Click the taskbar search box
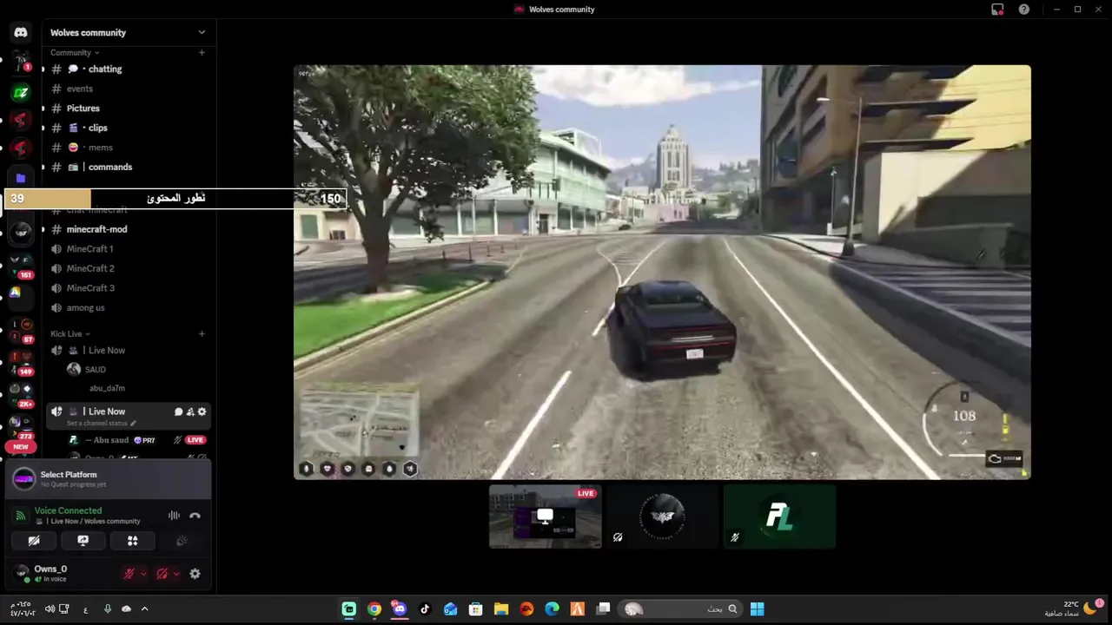The width and height of the screenshot is (1112, 625). [x=680, y=609]
